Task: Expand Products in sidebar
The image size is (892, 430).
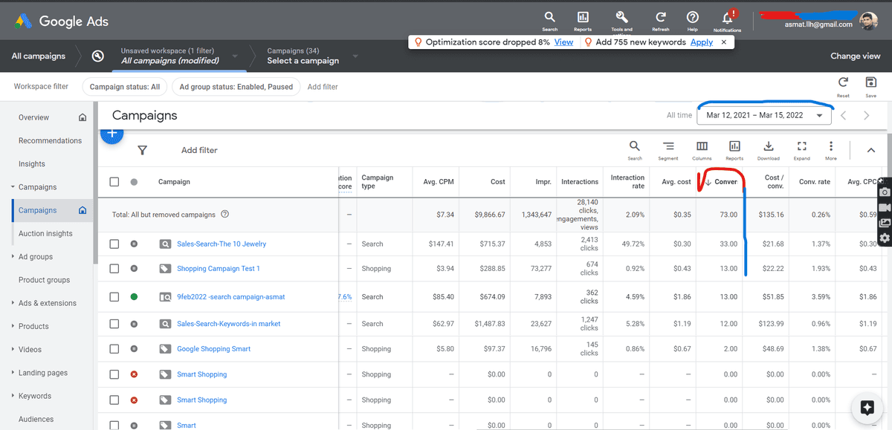Action: pyautogui.click(x=13, y=326)
